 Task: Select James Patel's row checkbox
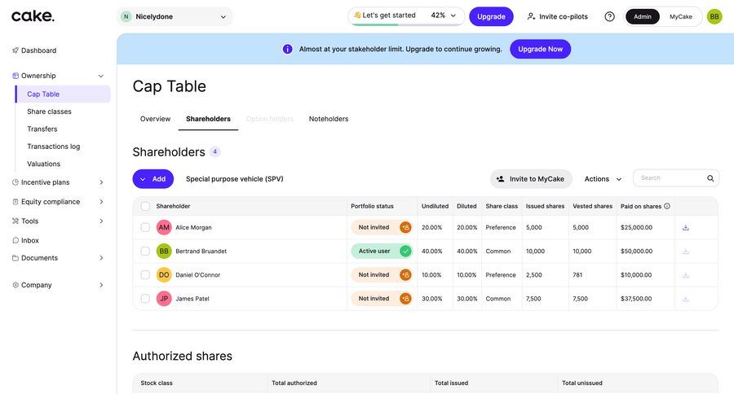pyautogui.click(x=145, y=299)
